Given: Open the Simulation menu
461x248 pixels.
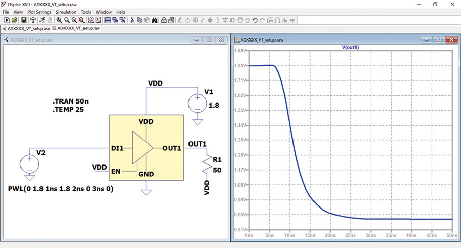Looking at the screenshot, I should (66, 12).
